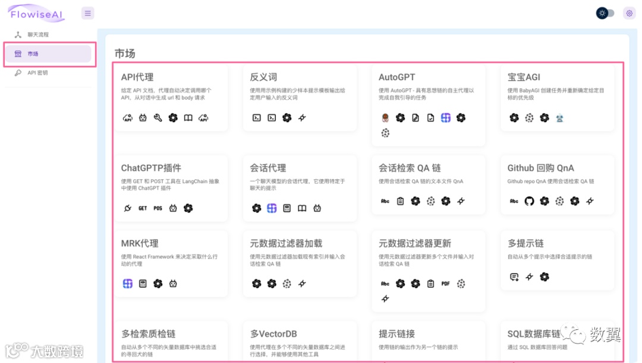Click the chain link icon in 元数据过滤器加载
Viewport: 642px width, 363px height.
(x=302, y=284)
